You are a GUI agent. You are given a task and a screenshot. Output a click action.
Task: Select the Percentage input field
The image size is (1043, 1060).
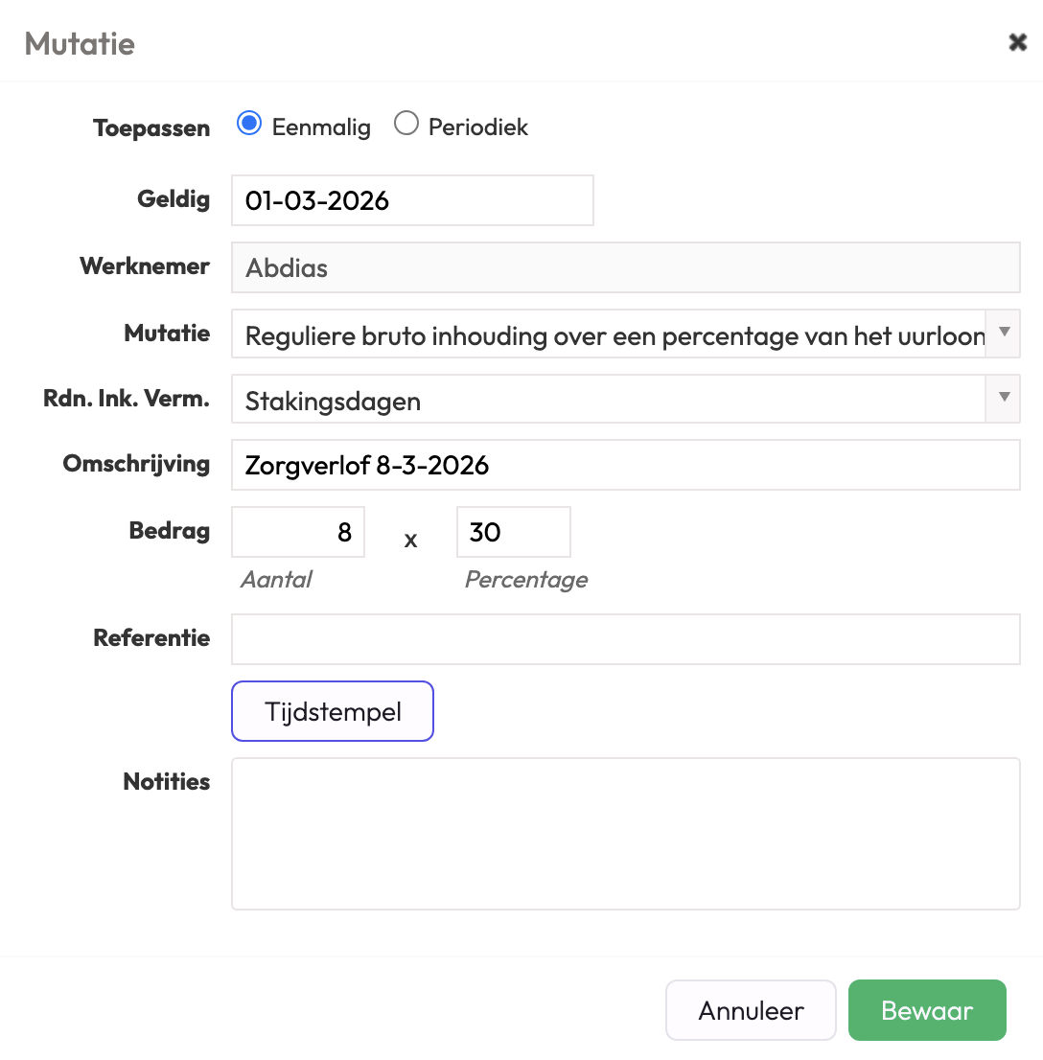tap(513, 532)
